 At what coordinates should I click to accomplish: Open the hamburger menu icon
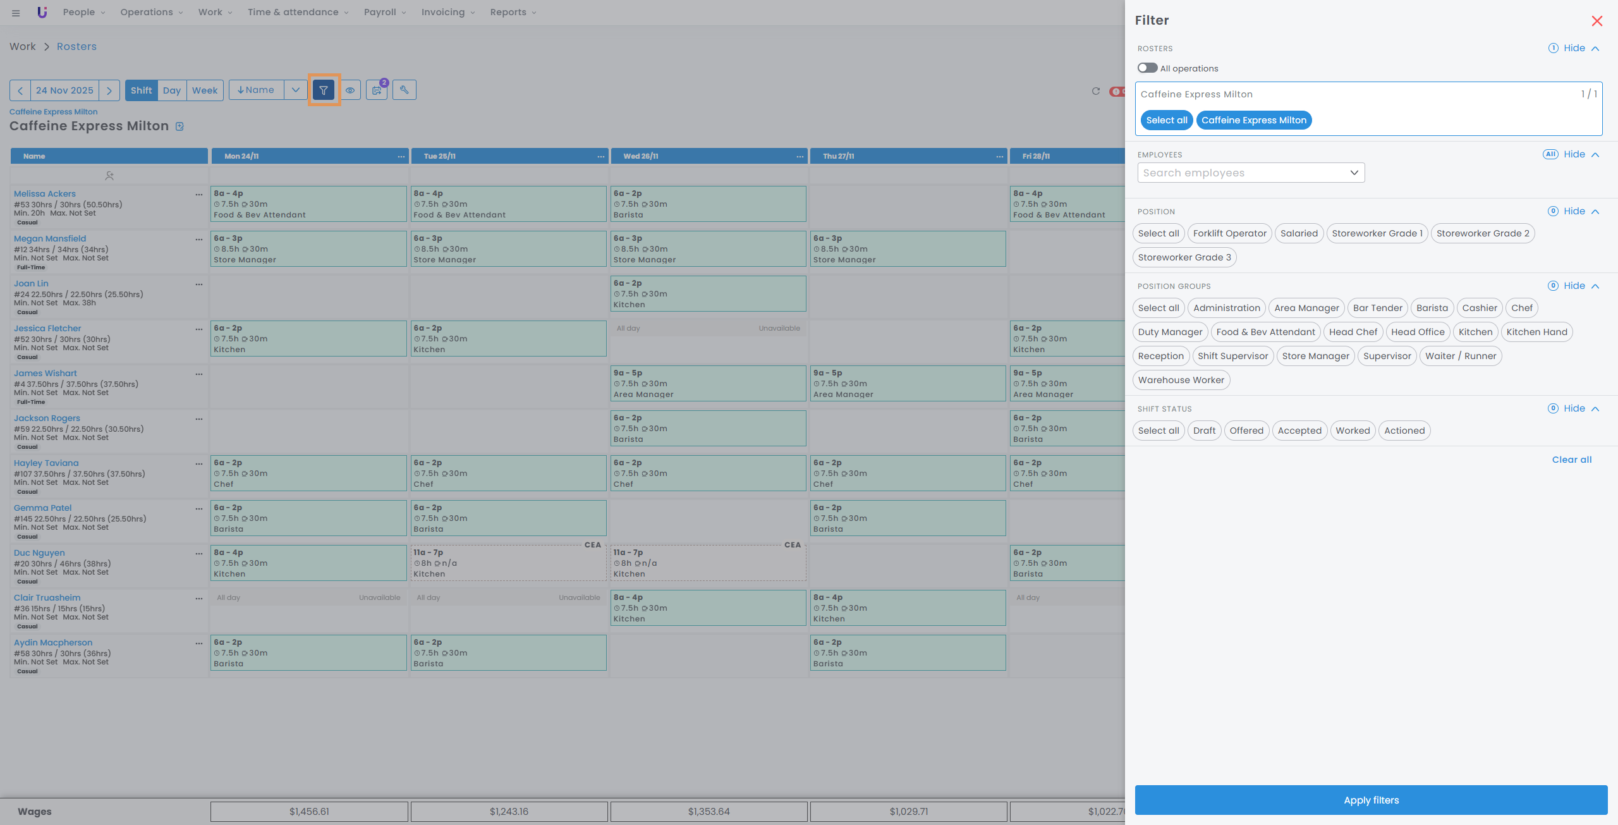coord(16,13)
